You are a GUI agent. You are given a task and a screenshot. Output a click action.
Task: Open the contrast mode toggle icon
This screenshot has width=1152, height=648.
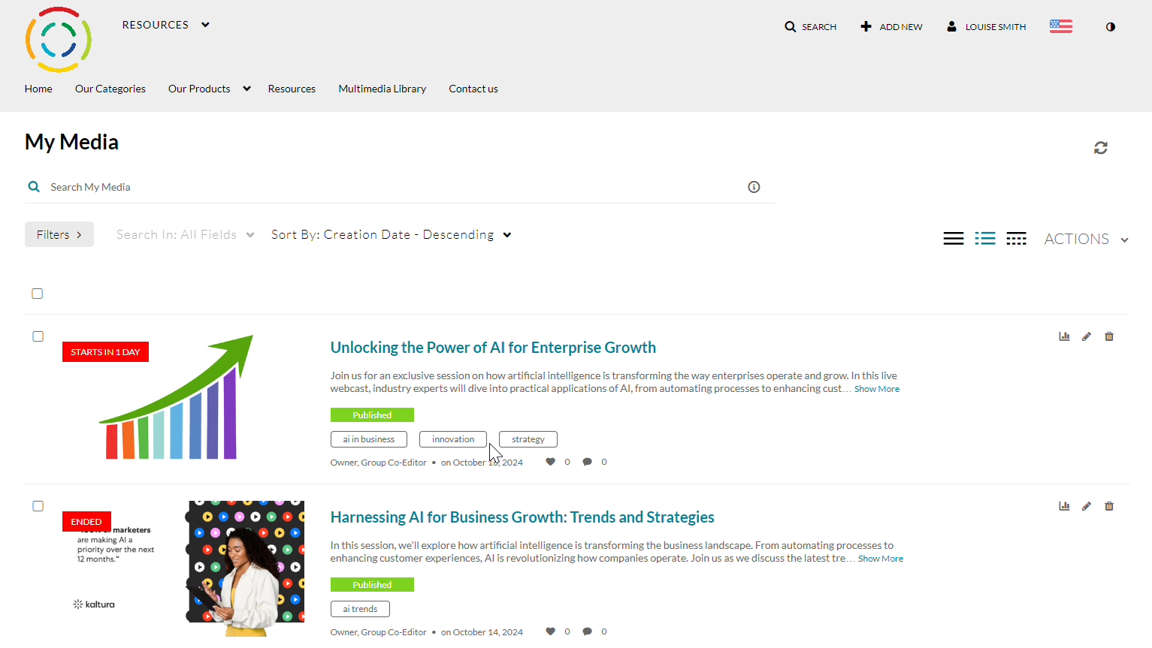point(1110,27)
